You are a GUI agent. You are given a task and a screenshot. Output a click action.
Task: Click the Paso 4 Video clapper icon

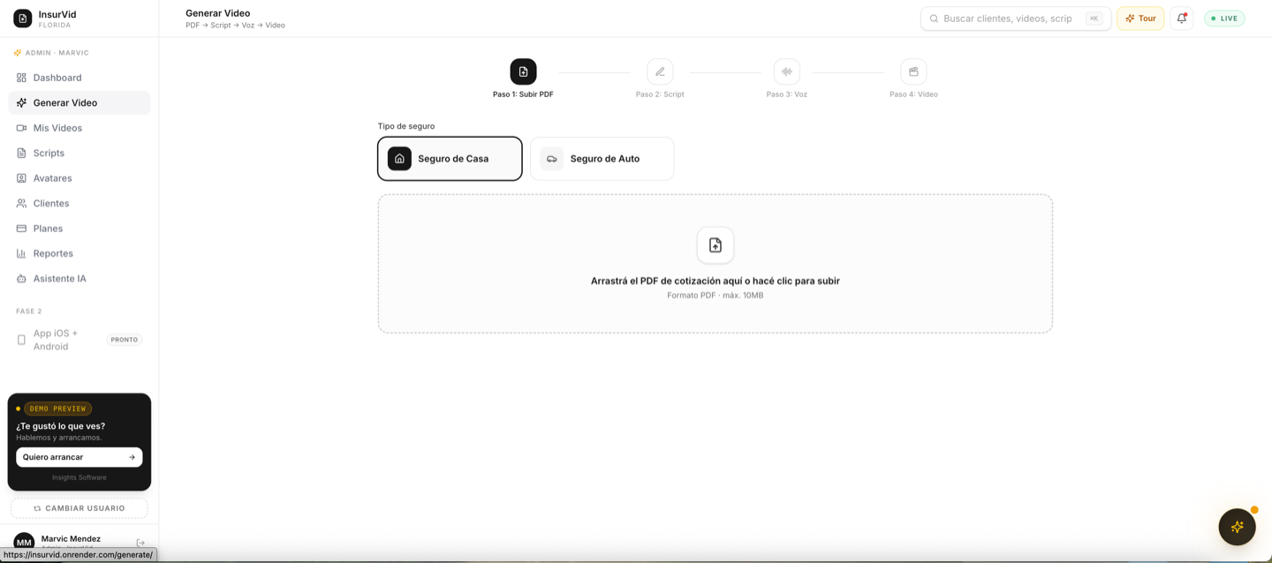click(913, 71)
